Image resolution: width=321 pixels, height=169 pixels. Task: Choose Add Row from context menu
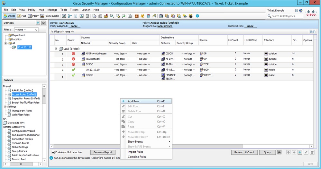(134, 101)
